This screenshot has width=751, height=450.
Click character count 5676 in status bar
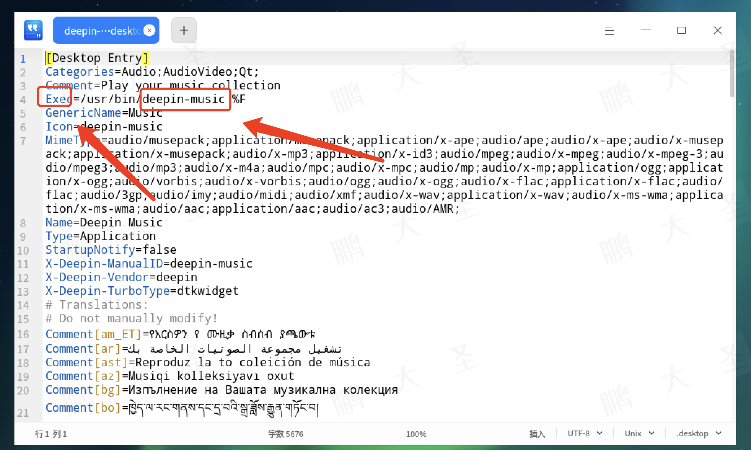(286, 434)
